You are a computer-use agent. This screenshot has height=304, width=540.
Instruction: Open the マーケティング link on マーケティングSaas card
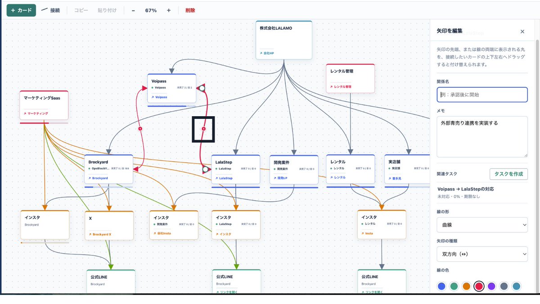point(36,113)
